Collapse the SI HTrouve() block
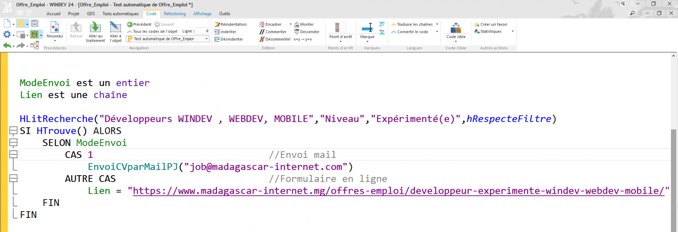 coord(13,131)
